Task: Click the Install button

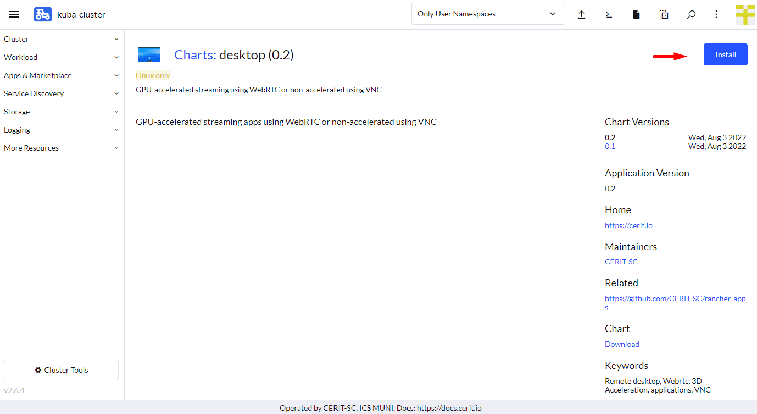Action: tap(725, 54)
